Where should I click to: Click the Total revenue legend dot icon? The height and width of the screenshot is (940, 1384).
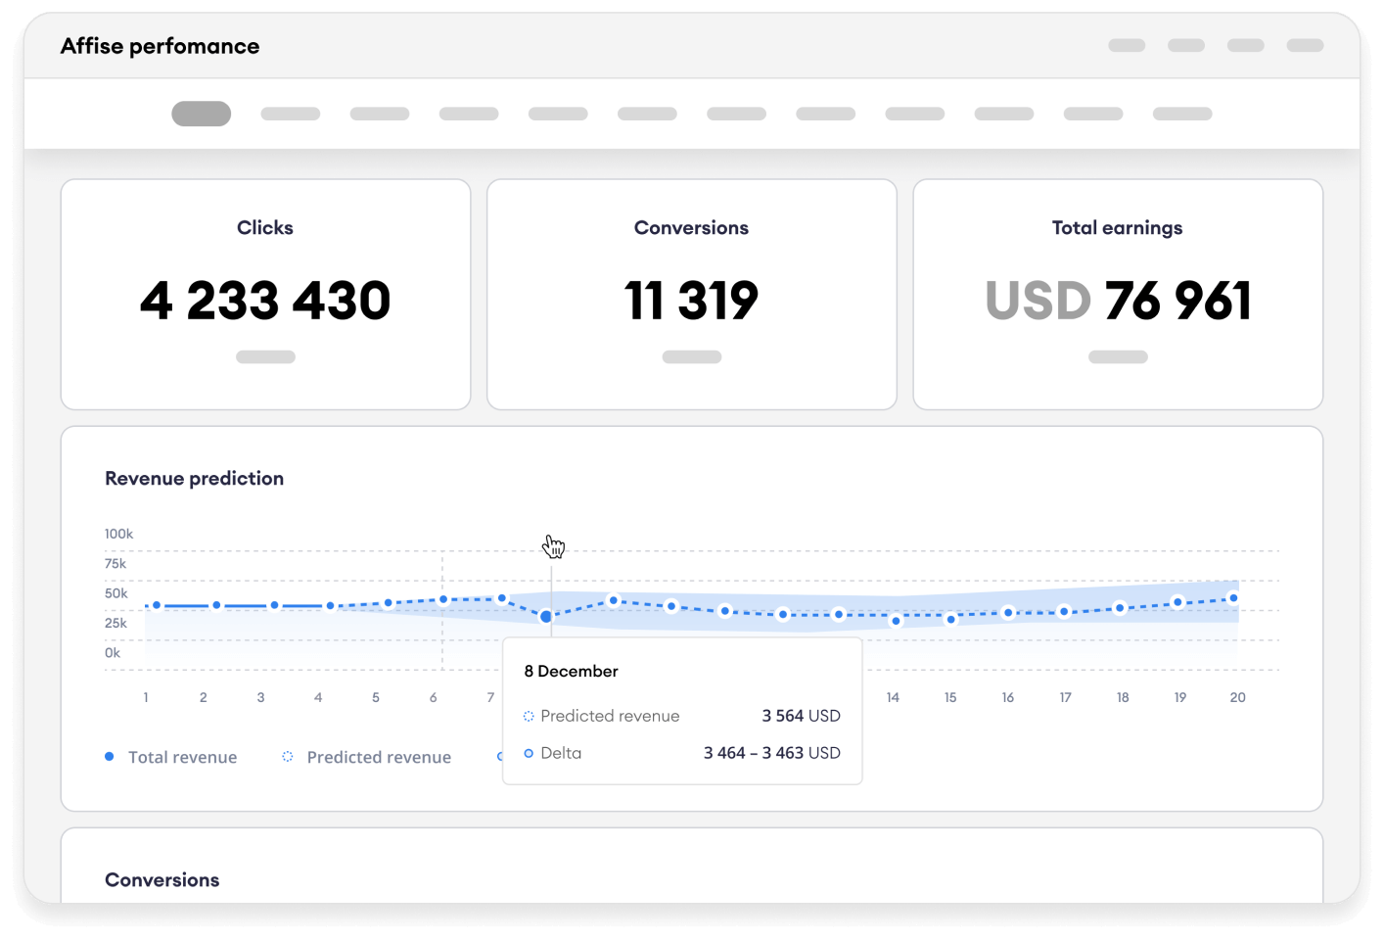[x=110, y=757]
